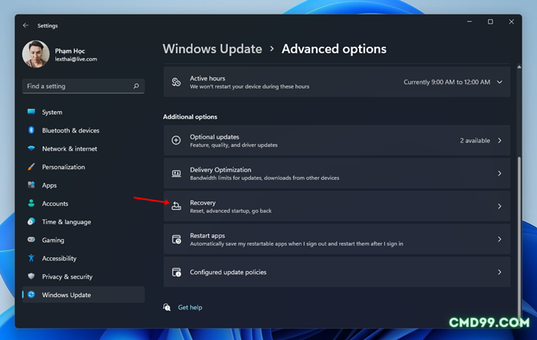
Task: Select the Accounts person icon
Action: pos(31,204)
